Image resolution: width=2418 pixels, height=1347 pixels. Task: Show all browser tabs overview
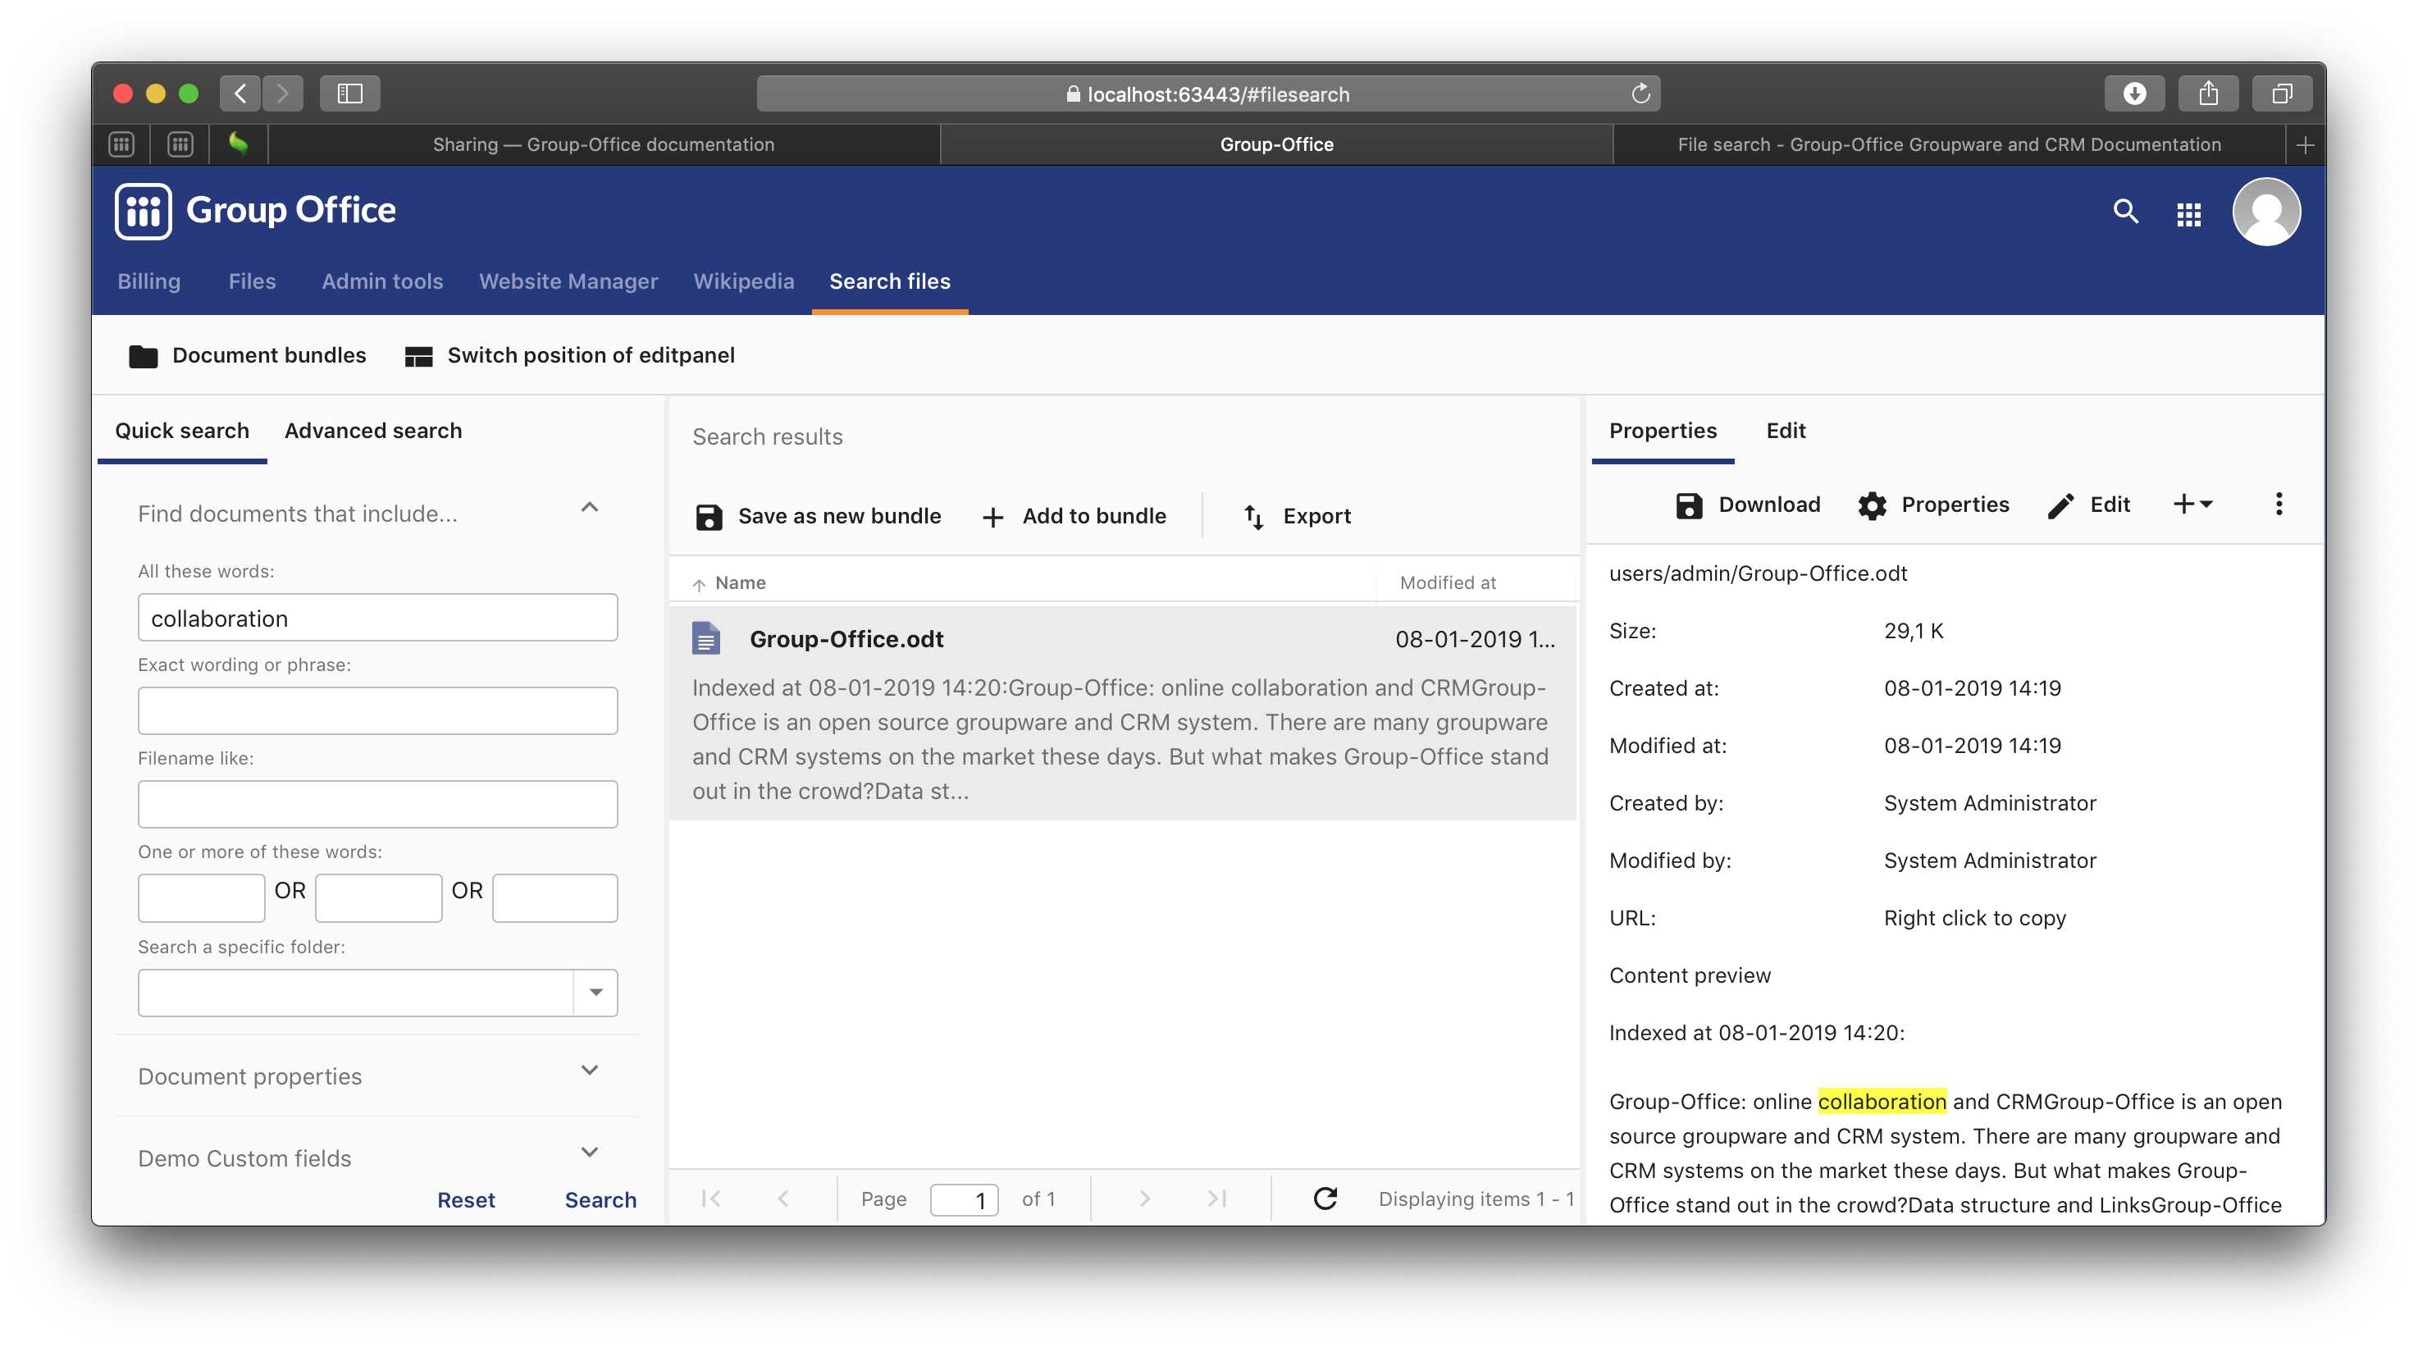(x=2282, y=93)
